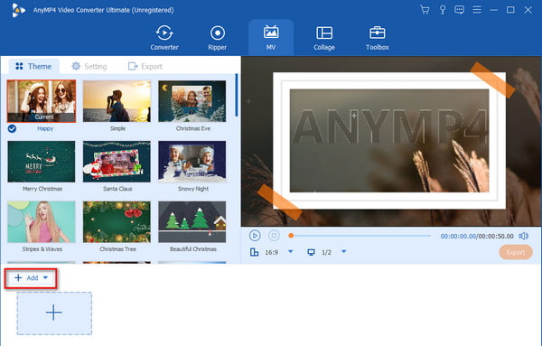Image resolution: width=542 pixels, height=346 pixels.
Task: Open the Ripper module
Action: [218, 38]
